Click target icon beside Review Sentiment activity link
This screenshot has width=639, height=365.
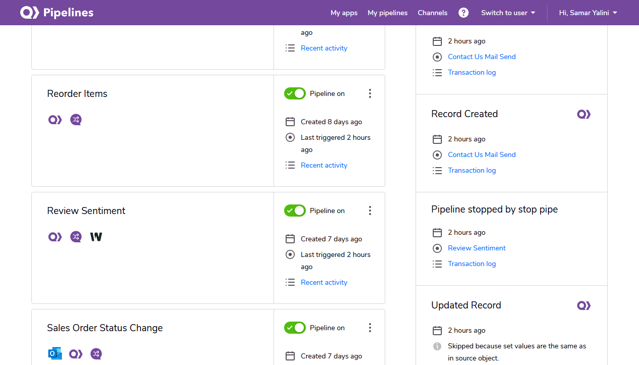[437, 248]
